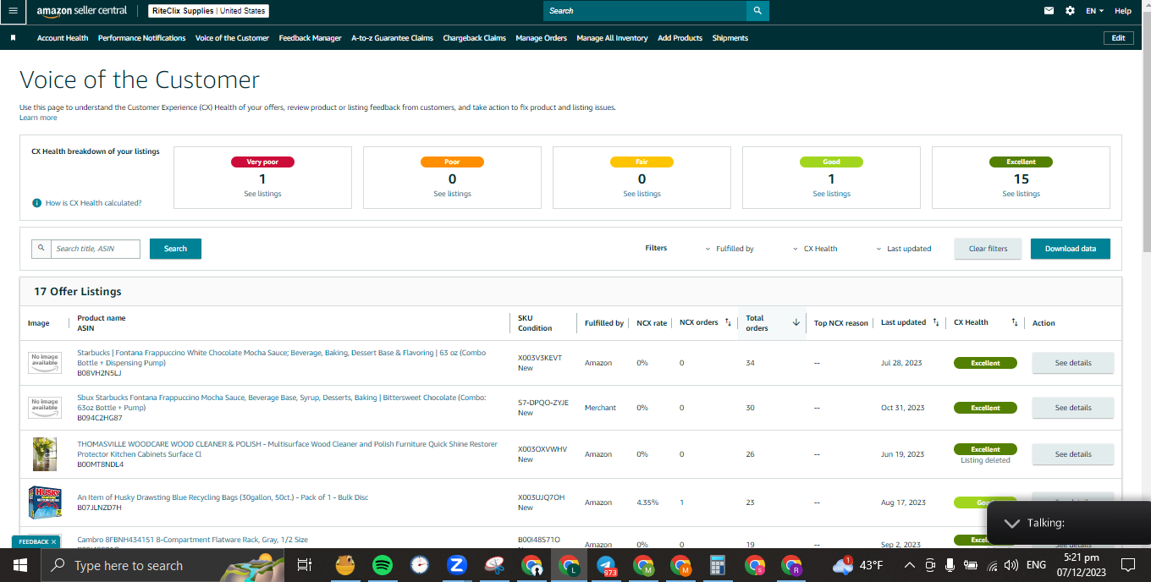Click the info icon beside CX Health calculated
The width and height of the screenshot is (1151, 582).
(x=36, y=203)
